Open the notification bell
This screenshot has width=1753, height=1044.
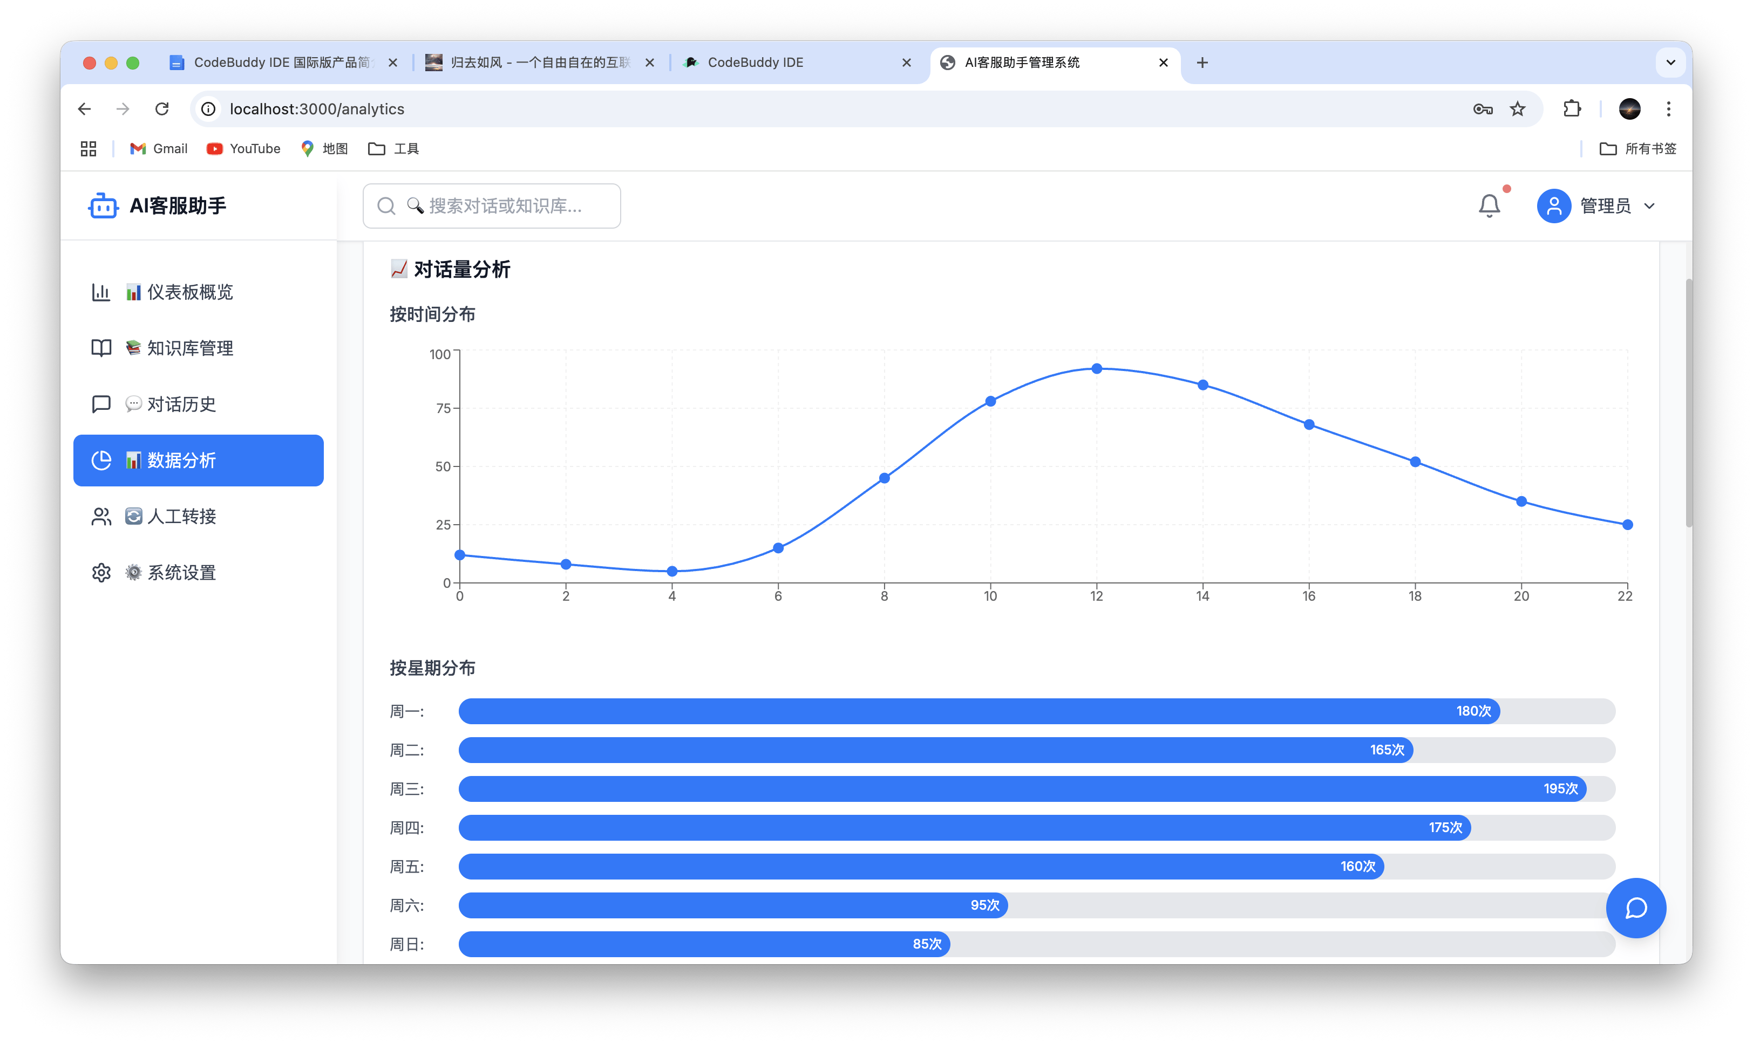pos(1489,205)
